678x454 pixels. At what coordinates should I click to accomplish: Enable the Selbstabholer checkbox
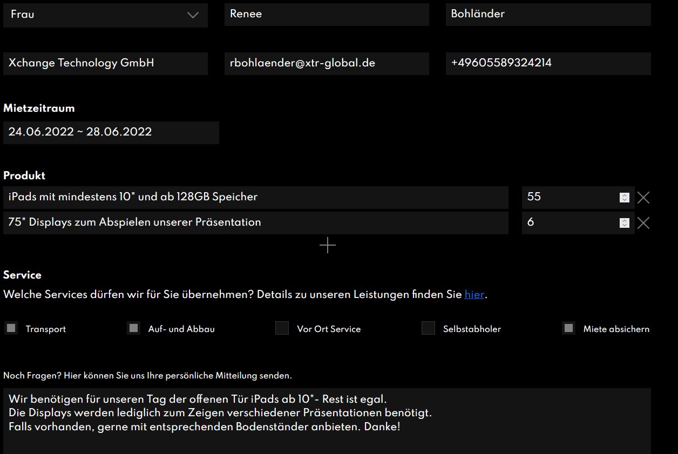(428, 328)
